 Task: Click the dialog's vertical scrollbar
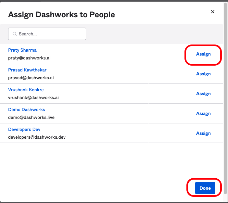[x=225, y=97]
